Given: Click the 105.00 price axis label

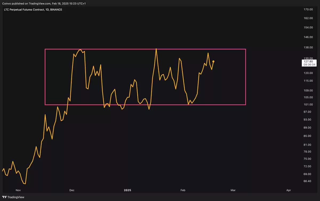Looking at the screenshot, I should click(x=308, y=97).
